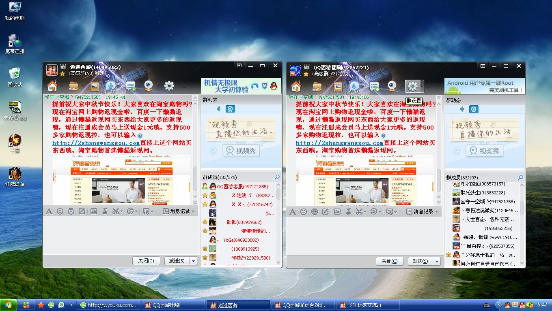
Task: Click the webcam icon in QQ西游团刷 toolbar
Action: tap(392, 85)
